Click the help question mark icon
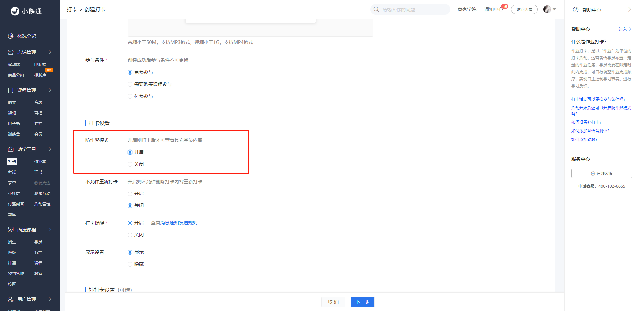The width and height of the screenshot is (639, 311). 576,10
